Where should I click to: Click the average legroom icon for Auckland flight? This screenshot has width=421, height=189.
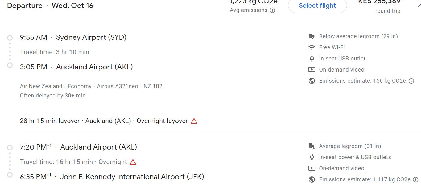(x=312, y=146)
